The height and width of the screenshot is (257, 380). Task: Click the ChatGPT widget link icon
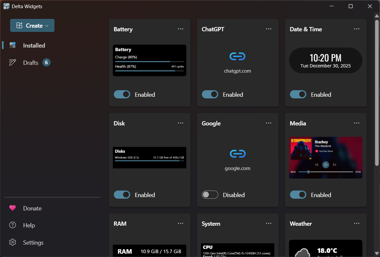[x=237, y=57]
